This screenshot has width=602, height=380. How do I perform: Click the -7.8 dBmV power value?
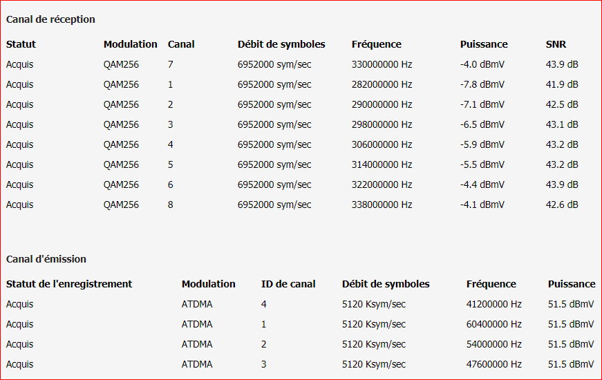coord(482,84)
